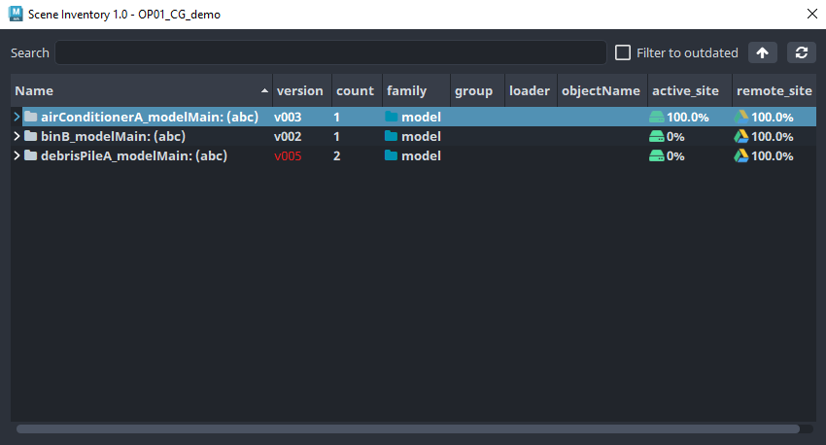Image resolution: width=826 pixels, height=445 pixels.
Task: Click the v002 version cell
Action: [288, 136]
